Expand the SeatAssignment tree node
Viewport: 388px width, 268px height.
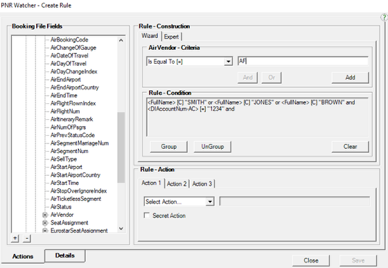tap(45, 223)
